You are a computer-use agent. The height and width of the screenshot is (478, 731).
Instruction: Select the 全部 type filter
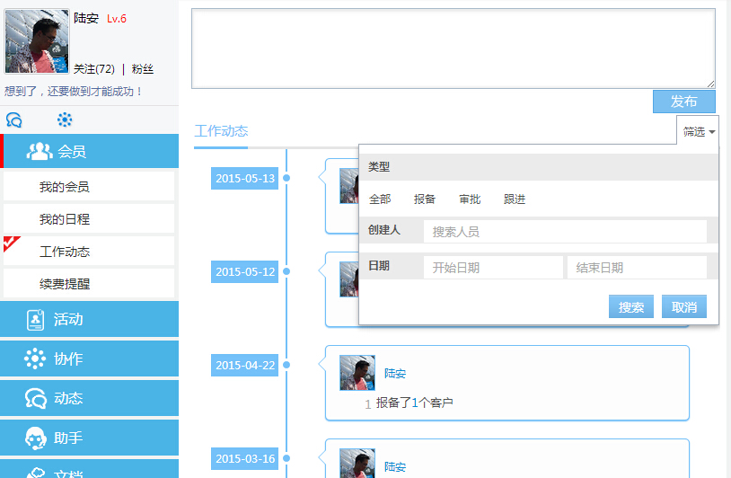tap(380, 199)
